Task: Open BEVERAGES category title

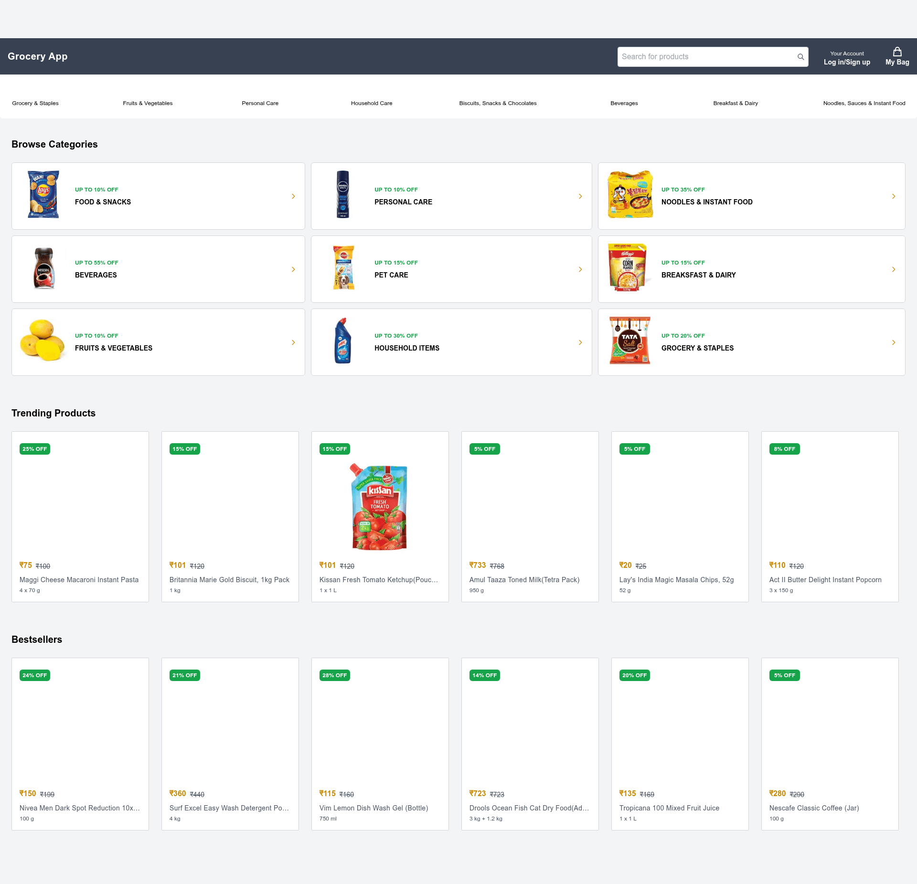Action: (96, 275)
